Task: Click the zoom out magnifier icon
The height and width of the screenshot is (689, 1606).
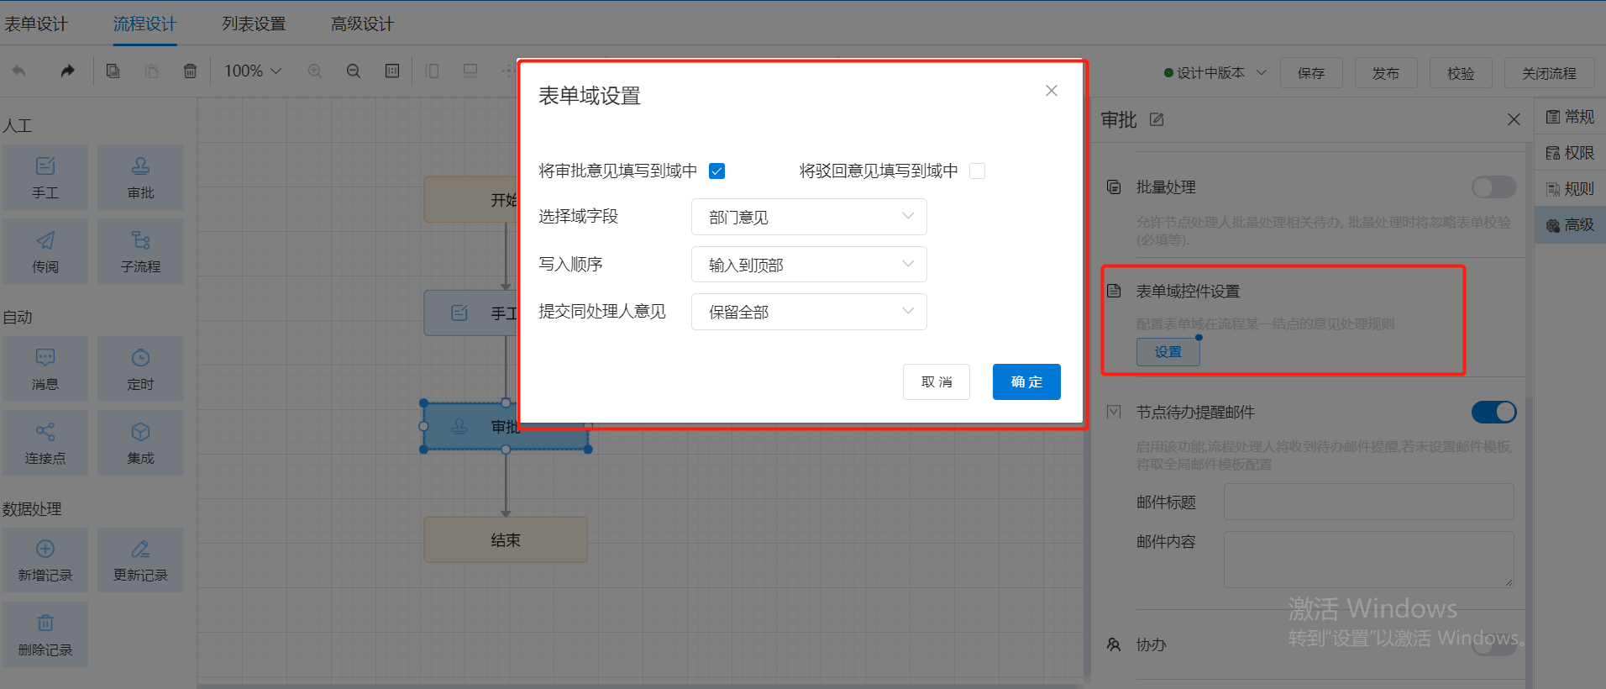Action: tap(353, 71)
